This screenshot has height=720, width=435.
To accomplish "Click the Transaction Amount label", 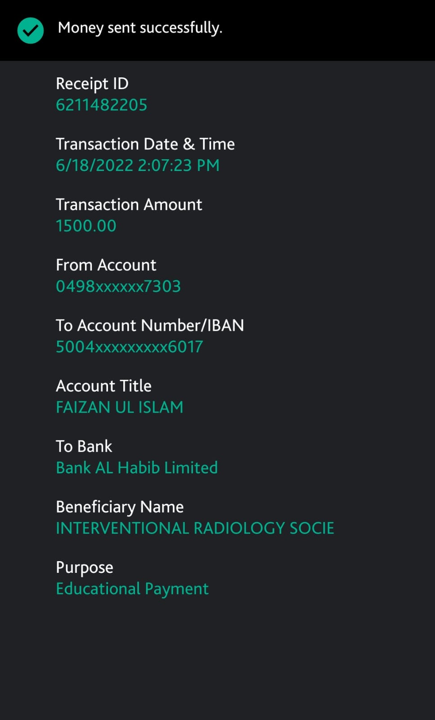I will pyautogui.click(x=129, y=205).
